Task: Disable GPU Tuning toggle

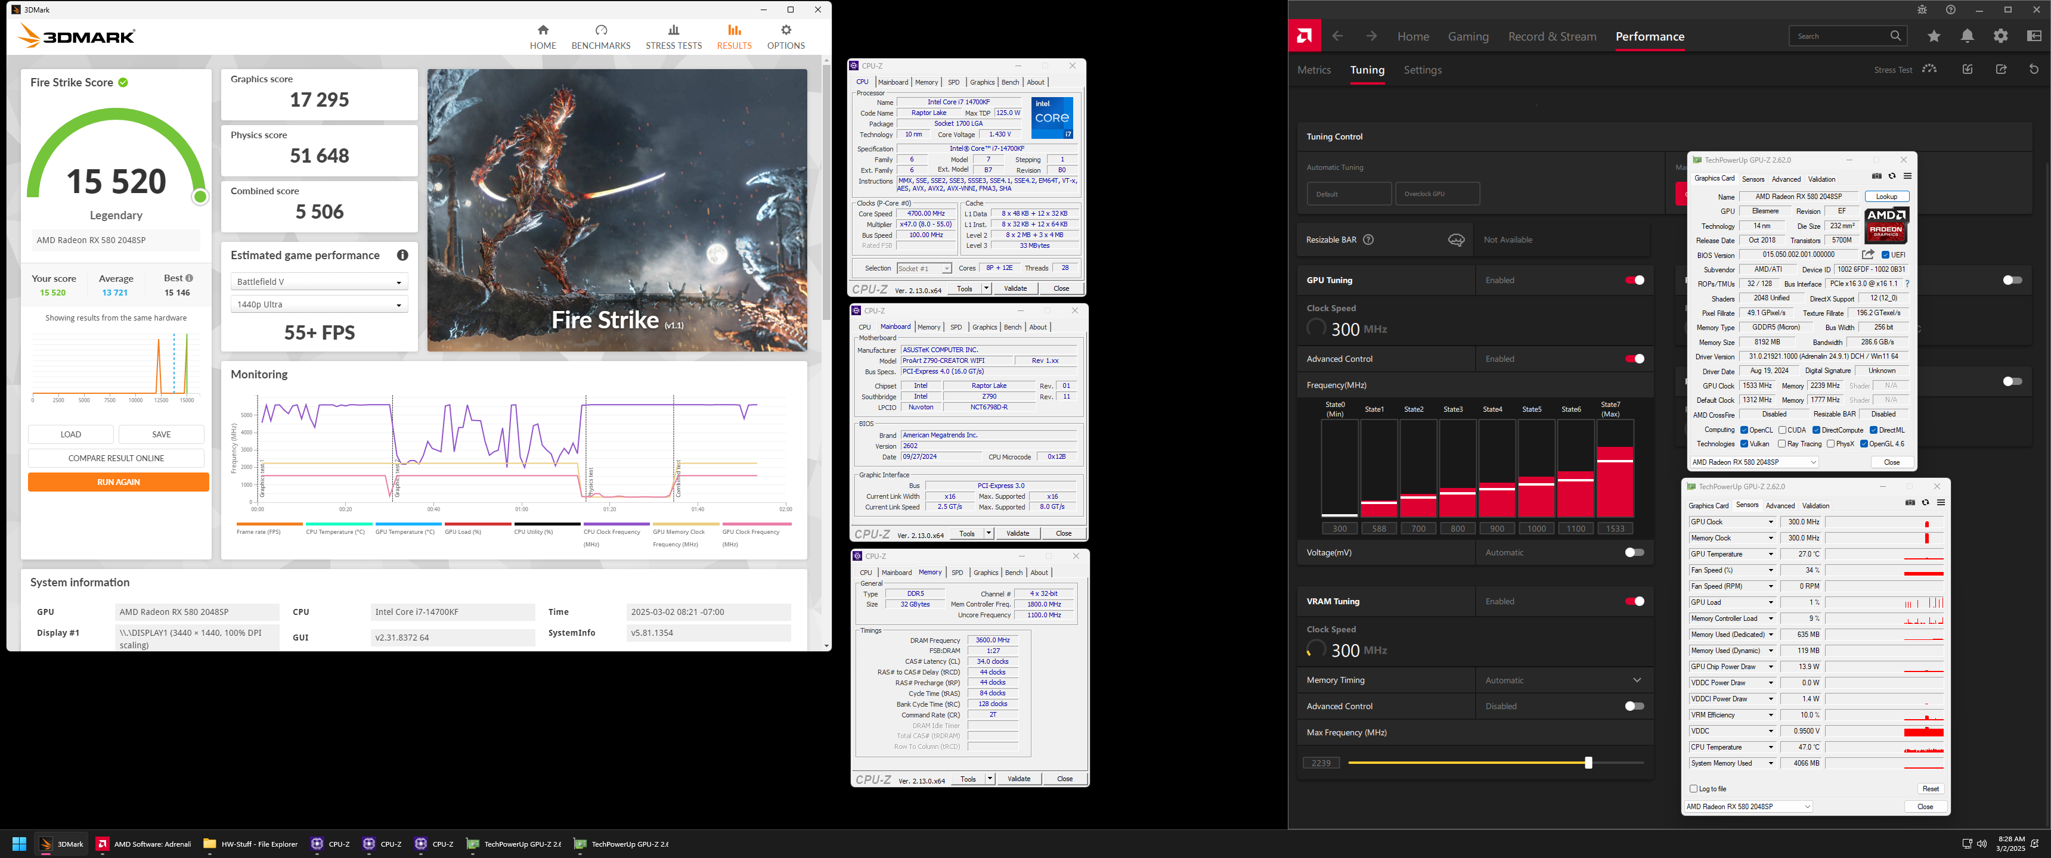Action: 1635,280
